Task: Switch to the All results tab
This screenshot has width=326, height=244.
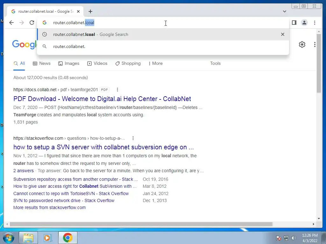Action: coord(19,64)
